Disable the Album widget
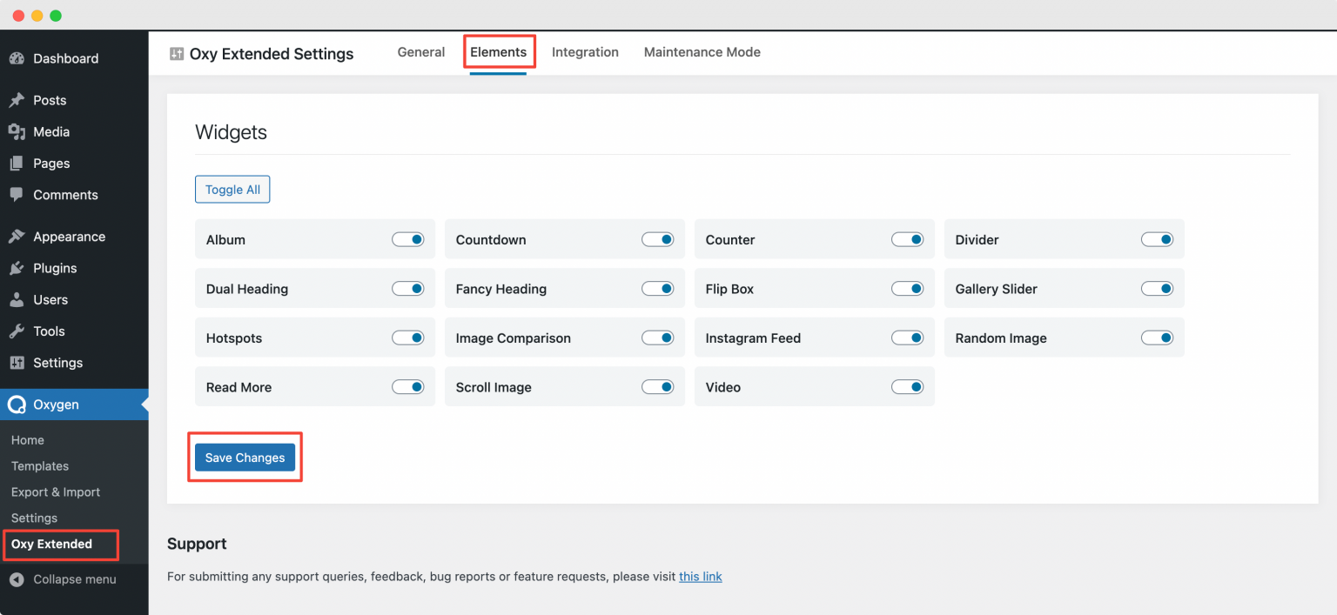1337x615 pixels. [x=407, y=239]
